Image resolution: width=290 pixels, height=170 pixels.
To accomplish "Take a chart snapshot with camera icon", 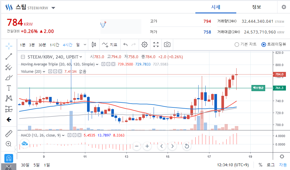I will (167, 45).
